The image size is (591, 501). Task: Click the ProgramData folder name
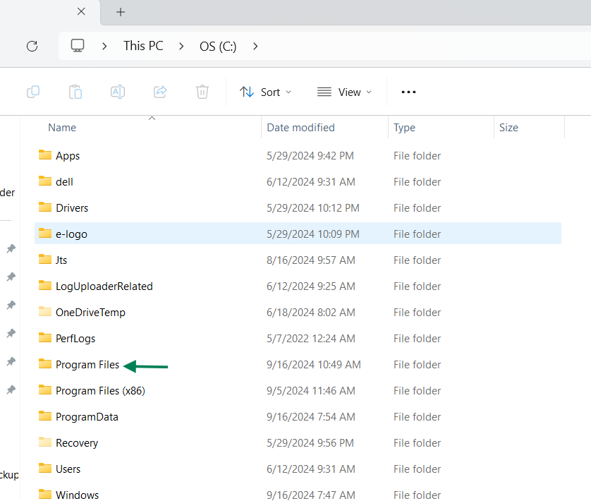point(87,417)
